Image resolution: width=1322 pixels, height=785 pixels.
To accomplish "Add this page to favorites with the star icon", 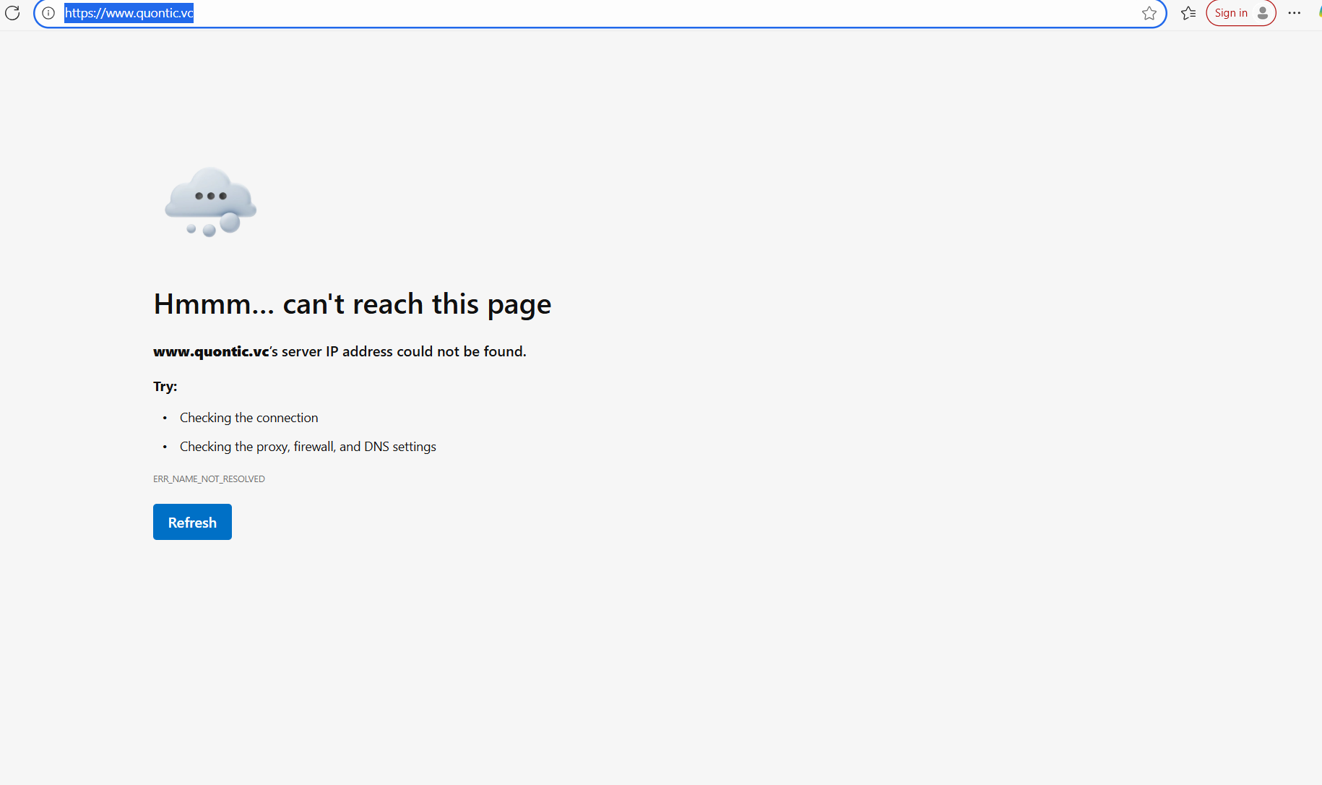I will pos(1149,13).
